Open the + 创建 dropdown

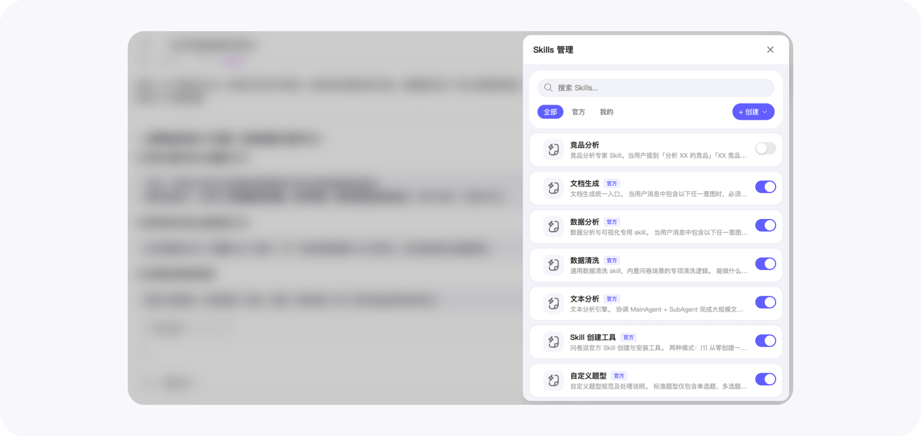(753, 112)
